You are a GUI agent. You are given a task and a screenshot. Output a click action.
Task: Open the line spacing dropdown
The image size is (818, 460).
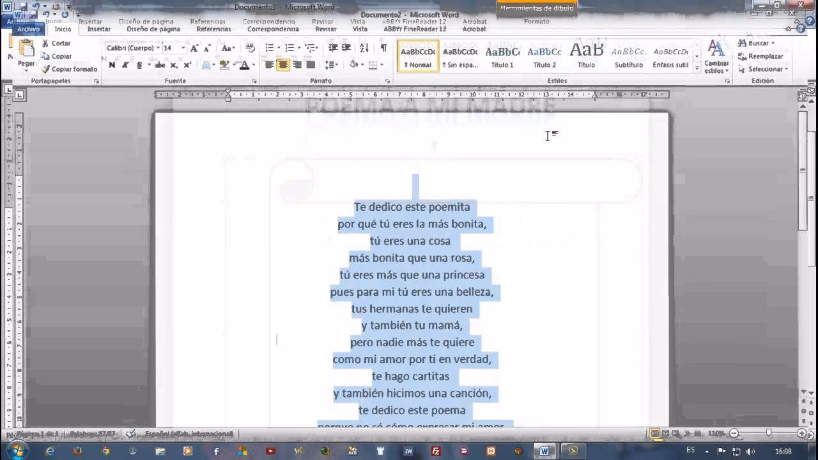coord(331,65)
